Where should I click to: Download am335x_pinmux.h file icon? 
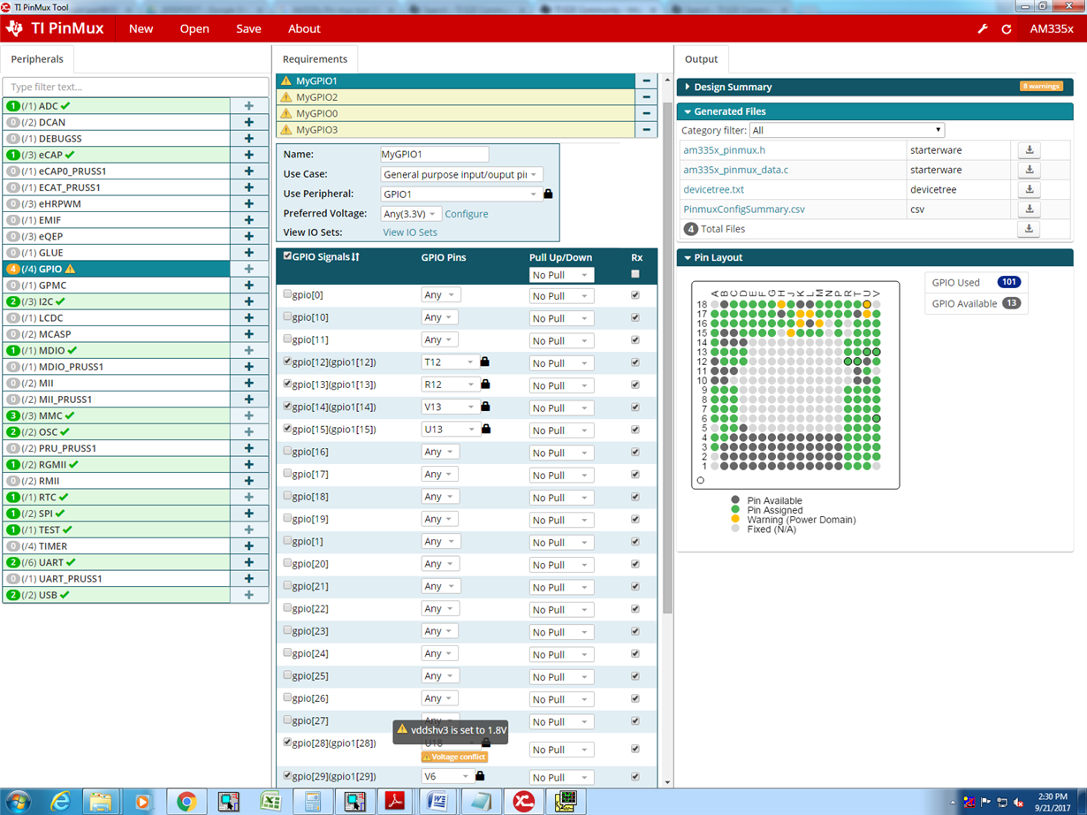[x=1029, y=150]
